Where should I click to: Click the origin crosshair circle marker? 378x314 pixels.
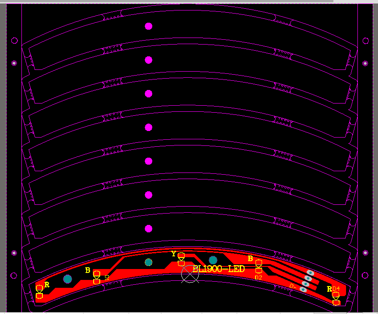(x=190, y=274)
